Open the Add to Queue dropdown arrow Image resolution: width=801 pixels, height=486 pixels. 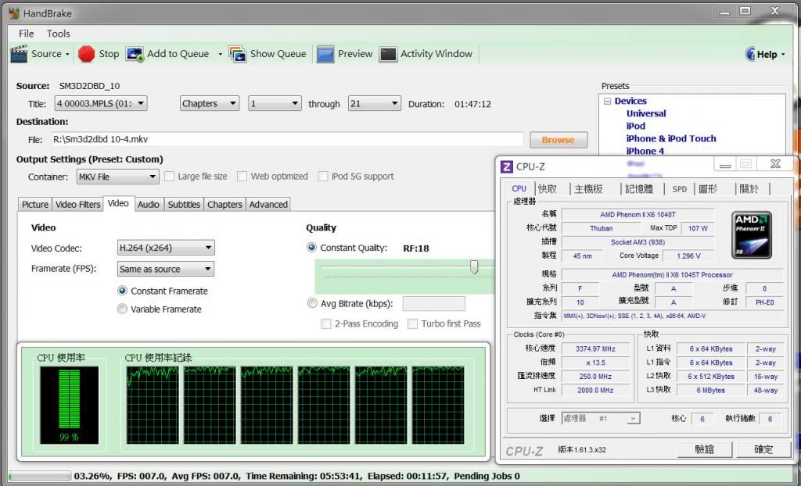220,54
